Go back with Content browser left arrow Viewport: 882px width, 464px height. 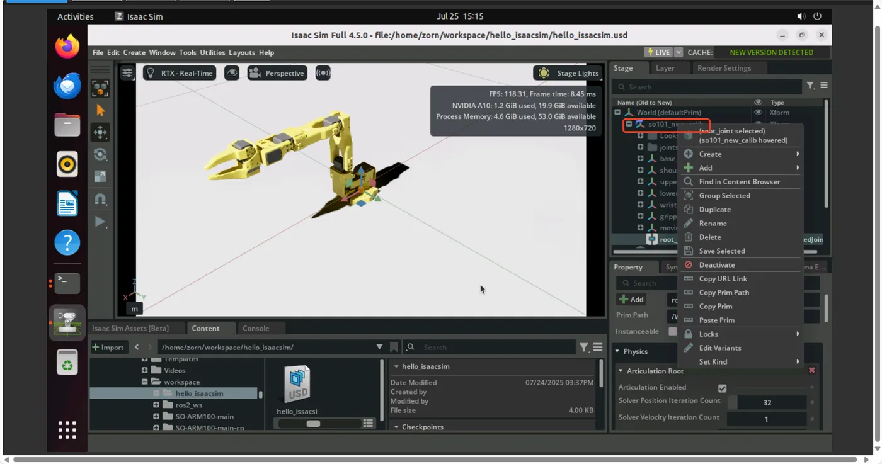click(x=137, y=347)
